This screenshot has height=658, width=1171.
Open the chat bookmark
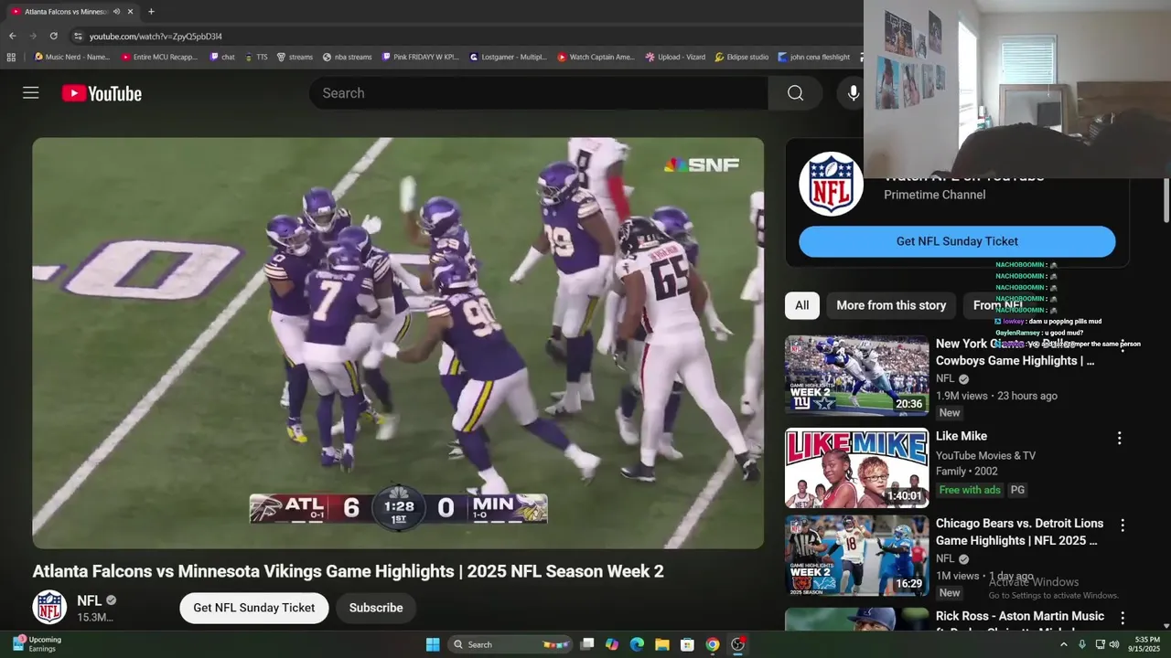click(222, 57)
